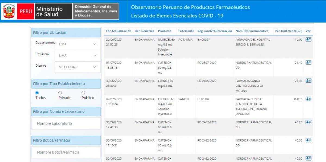Click update date 02/07/2020 18:10:24
326x162 pixels.
click(114, 102)
